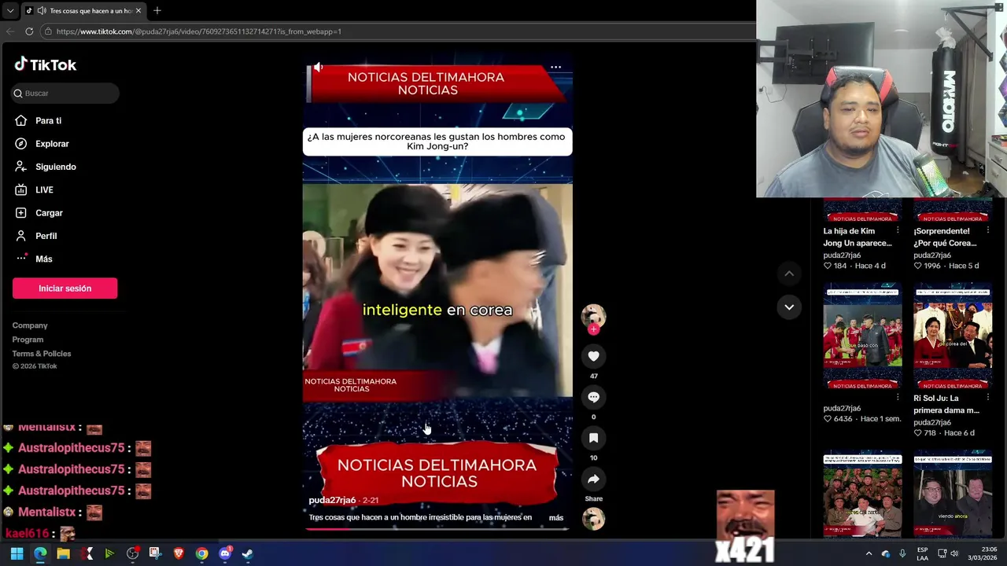Image resolution: width=1007 pixels, height=566 pixels.
Task: Open options for ¡Sorprendente! video
Action: [987, 231]
